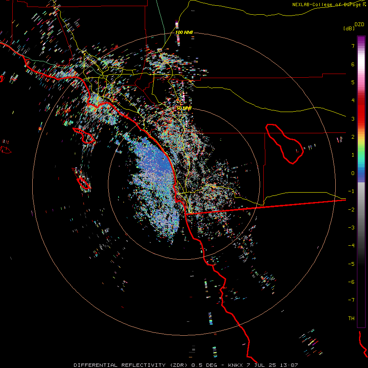Click the 100 NMI range ring label
Viewport: 368px width, 368px height.
pyautogui.click(x=184, y=32)
